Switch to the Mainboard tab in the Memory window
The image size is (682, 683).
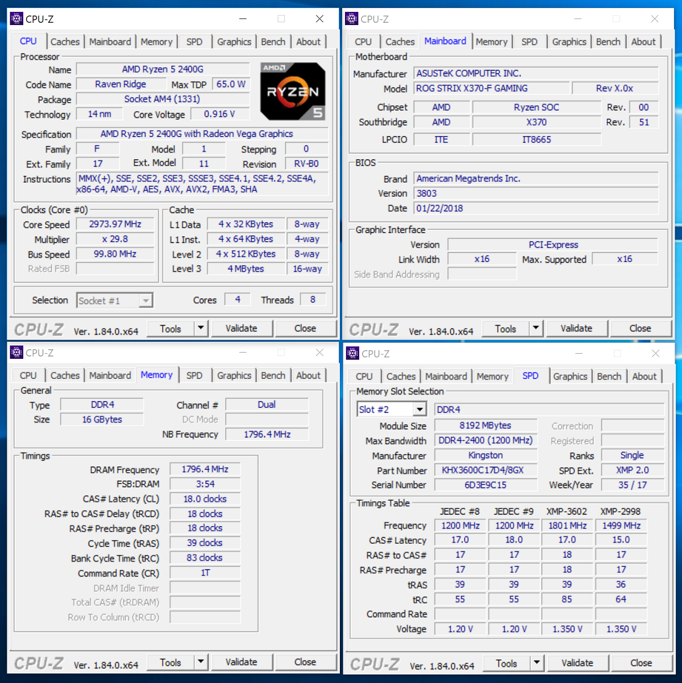(x=110, y=375)
